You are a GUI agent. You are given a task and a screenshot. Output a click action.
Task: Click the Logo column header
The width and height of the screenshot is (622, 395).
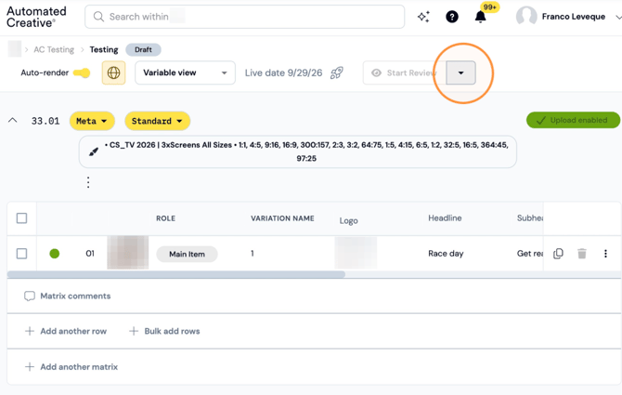click(349, 220)
